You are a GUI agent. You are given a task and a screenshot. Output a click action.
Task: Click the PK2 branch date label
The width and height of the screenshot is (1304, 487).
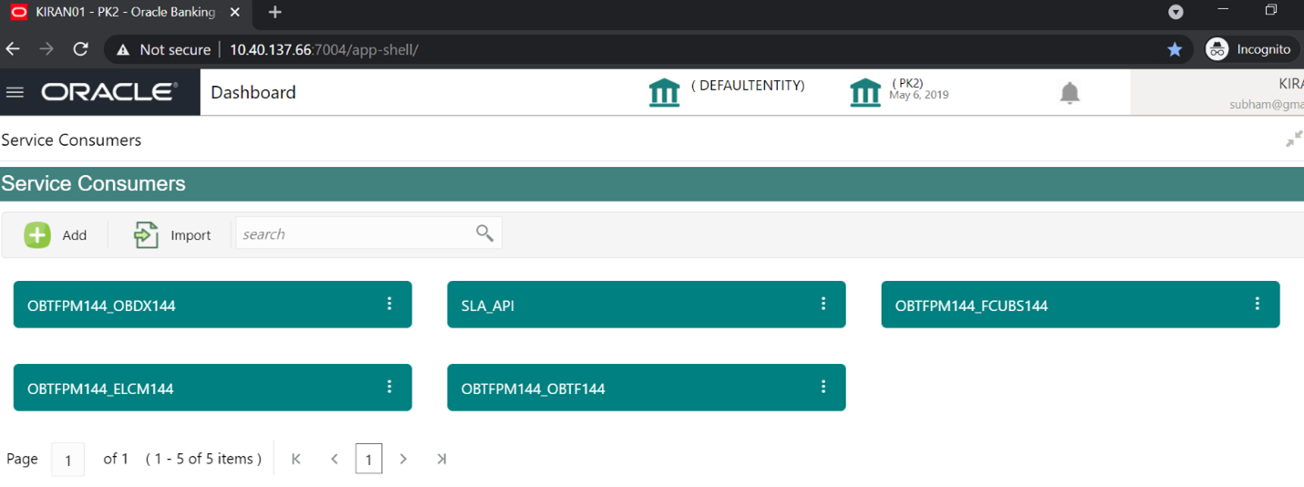coord(919,95)
